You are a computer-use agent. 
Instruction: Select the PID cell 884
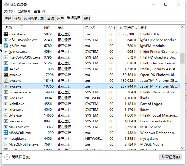point(47,121)
